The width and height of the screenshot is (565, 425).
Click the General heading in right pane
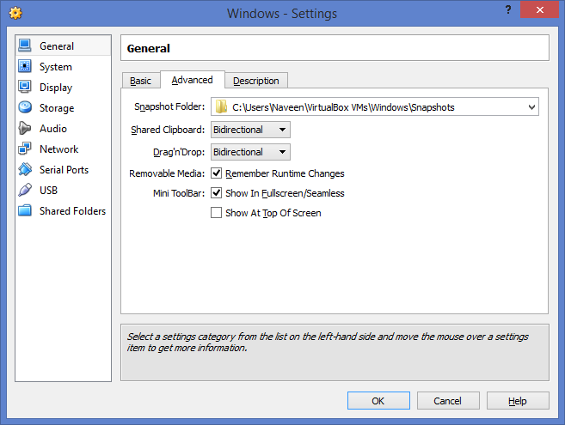point(149,48)
